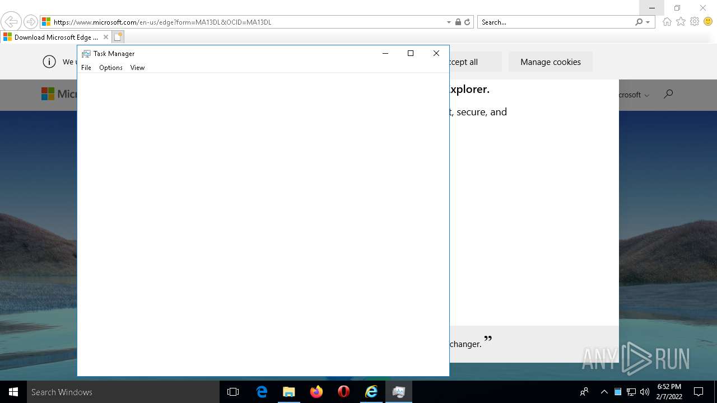Open the Options menu in Task Manager
717x403 pixels.
pyautogui.click(x=111, y=68)
